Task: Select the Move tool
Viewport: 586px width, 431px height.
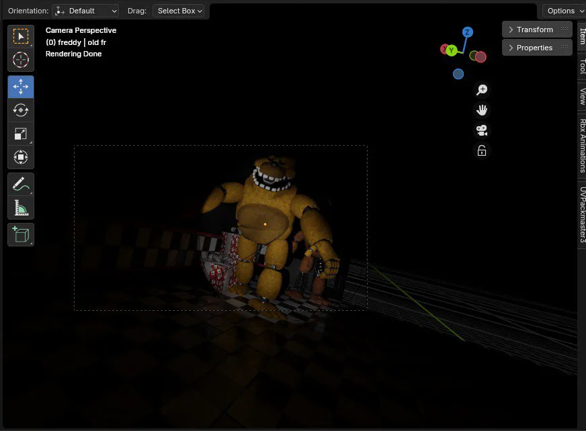Action: 21,87
